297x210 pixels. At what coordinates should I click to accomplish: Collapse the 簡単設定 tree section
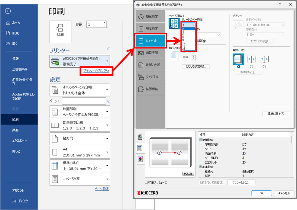coord(201,140)
